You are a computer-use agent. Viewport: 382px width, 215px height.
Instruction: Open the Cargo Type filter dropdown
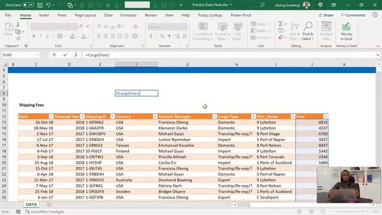(x=253, y=116)
